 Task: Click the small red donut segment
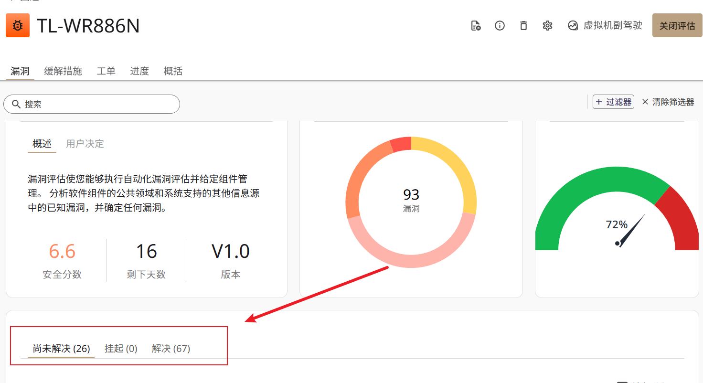(401, 144)
